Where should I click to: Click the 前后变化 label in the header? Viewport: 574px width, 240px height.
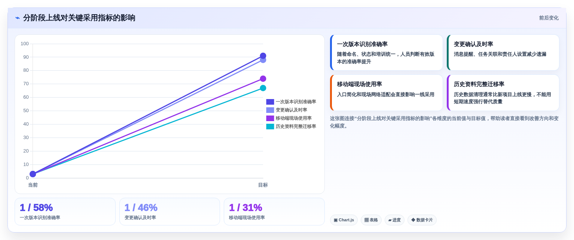(549, 18)
